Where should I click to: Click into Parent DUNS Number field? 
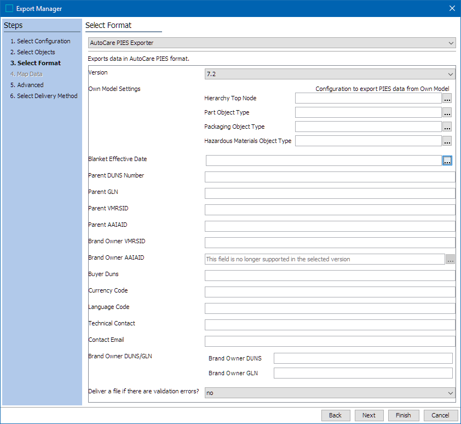(x=330, y=177)
